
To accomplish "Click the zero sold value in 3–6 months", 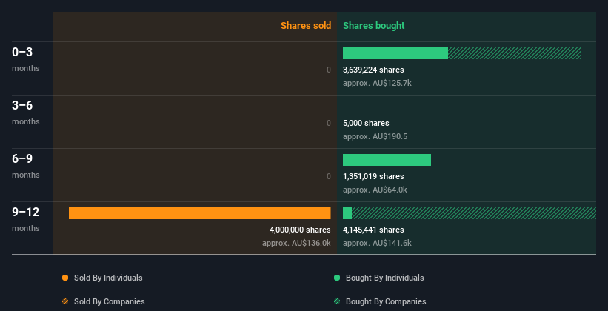I will (328, 123).
